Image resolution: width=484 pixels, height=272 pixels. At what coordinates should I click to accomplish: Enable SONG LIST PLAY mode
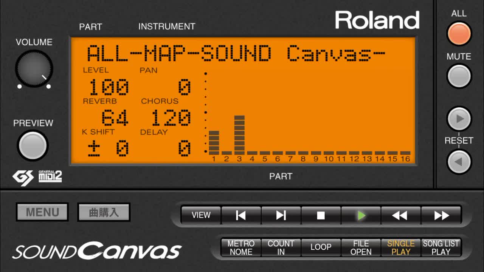tap(441, 248)
